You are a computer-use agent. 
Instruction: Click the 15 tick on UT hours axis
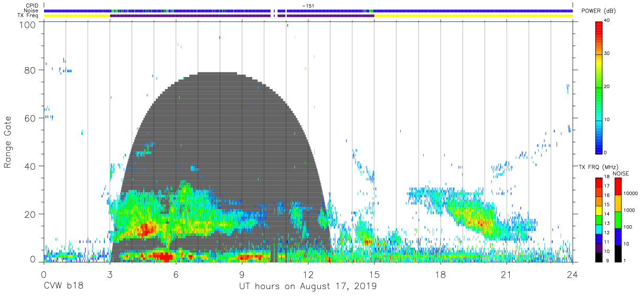pos(374,274)
